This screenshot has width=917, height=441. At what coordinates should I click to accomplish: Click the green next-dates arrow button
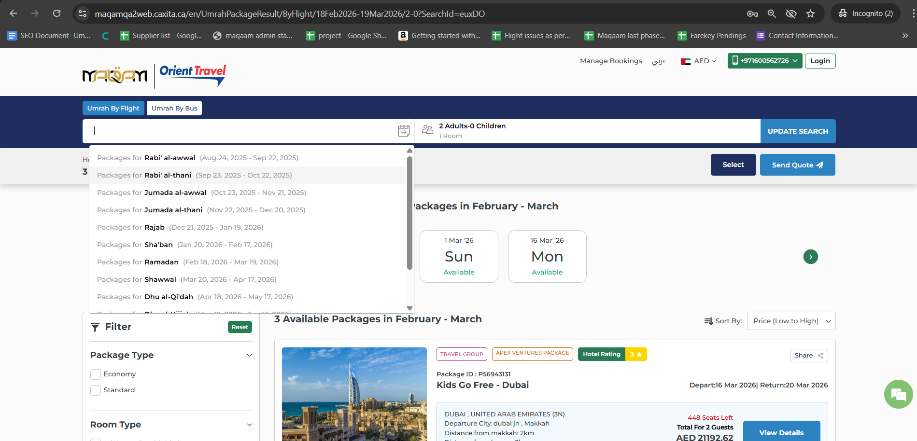click(810, 257)
